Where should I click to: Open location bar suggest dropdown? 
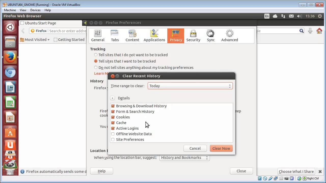[x=184, y=158]
